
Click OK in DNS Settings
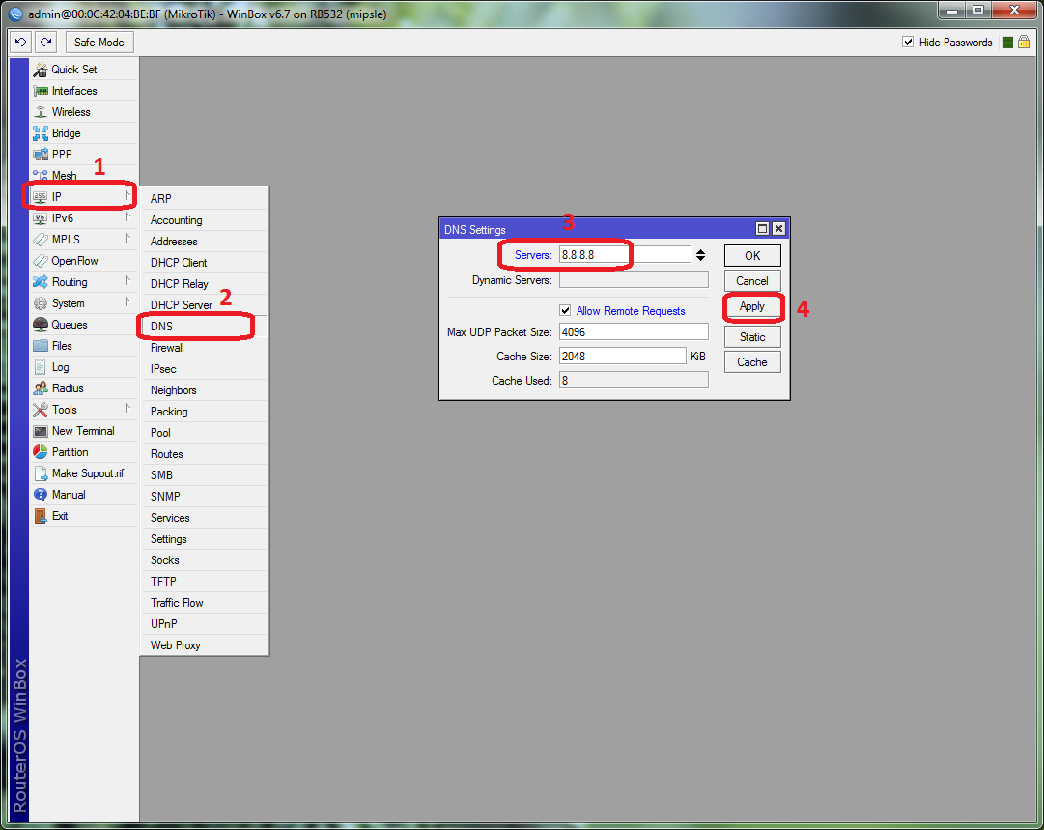752,256
